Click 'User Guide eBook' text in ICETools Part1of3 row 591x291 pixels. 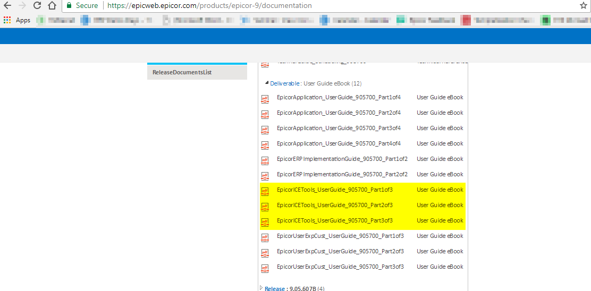(440, 190)
